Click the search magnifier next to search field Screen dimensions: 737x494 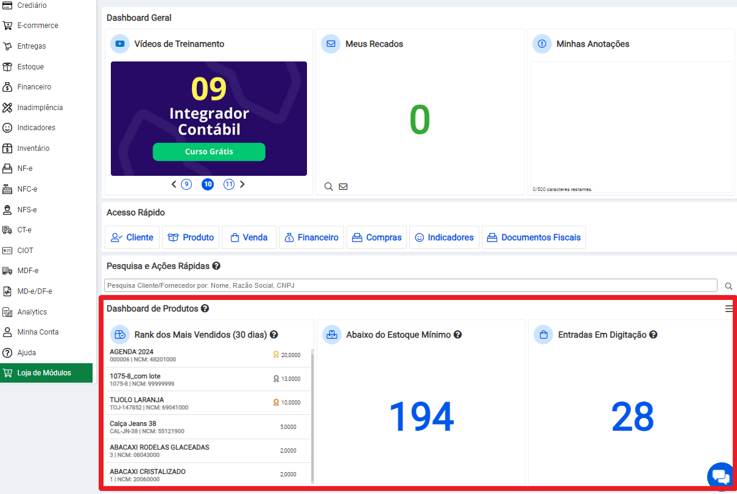click(x=728, y=286)
